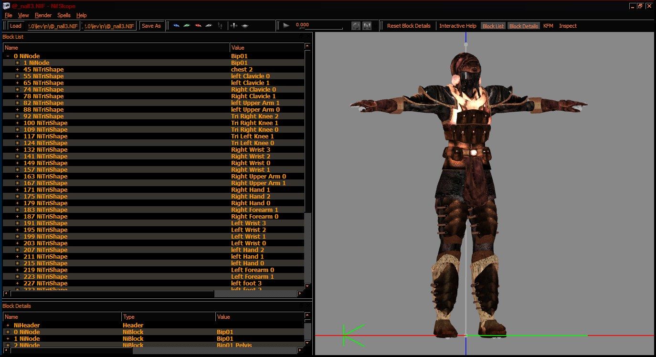Image resolution: width=656 pixels, height=357 pixels.
Task: Toggle the animation switch icon
Action: pos(367,26)
